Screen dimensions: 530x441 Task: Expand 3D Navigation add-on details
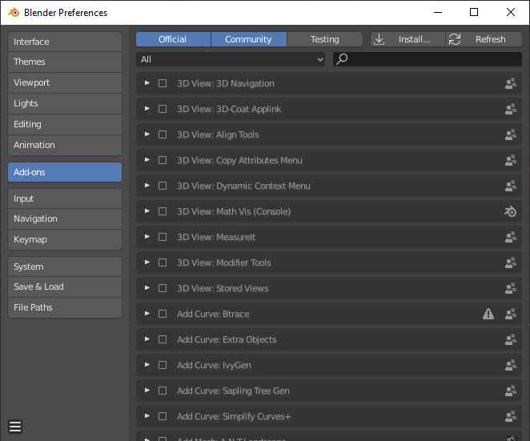pyautogui.click(x=147, y=83)
